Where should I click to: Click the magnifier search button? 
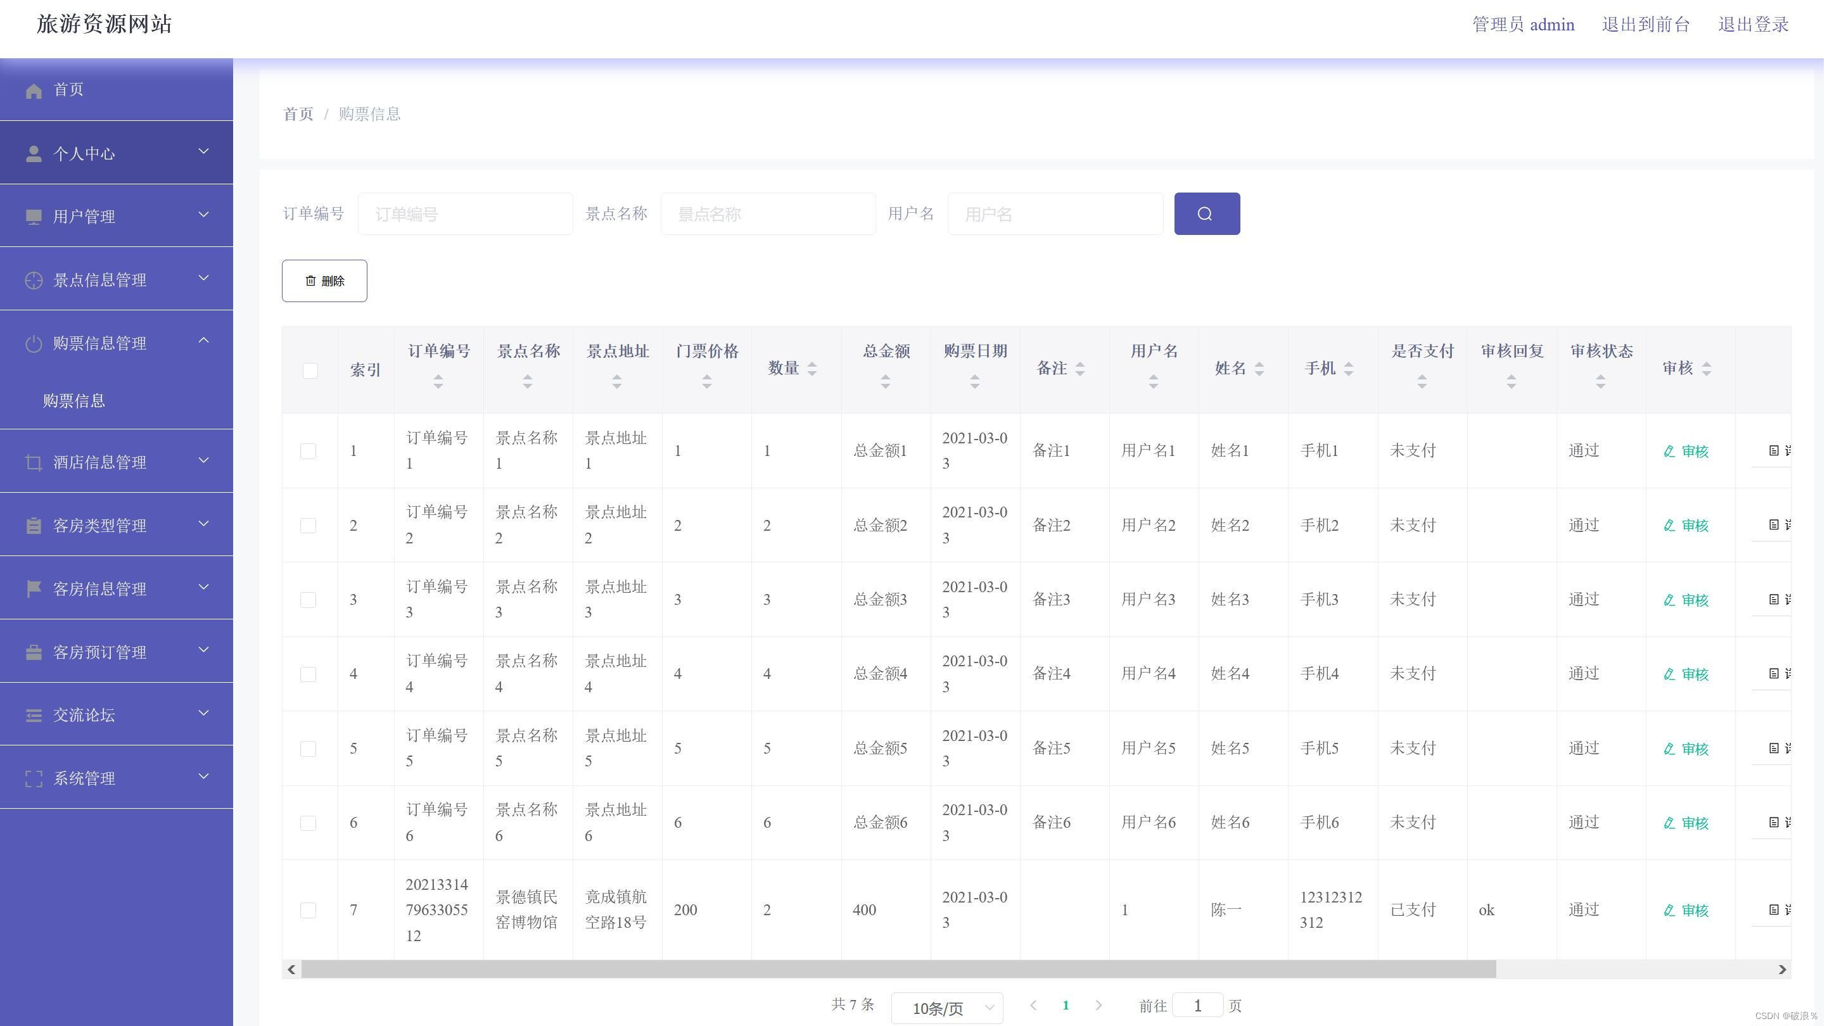click(x=1206, y=213)
